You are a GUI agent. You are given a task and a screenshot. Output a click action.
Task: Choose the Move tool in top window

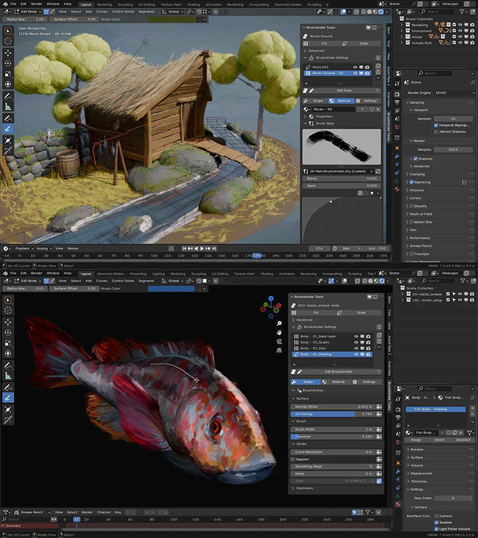pos(8,53)
